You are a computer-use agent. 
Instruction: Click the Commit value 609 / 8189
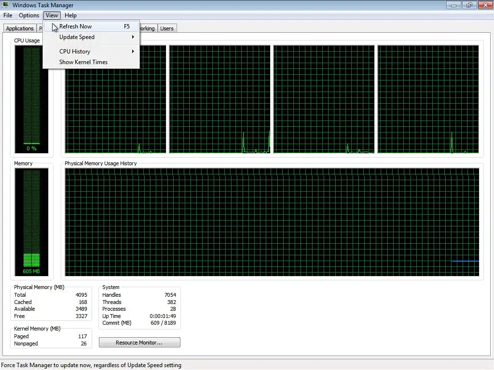(163, 323)
